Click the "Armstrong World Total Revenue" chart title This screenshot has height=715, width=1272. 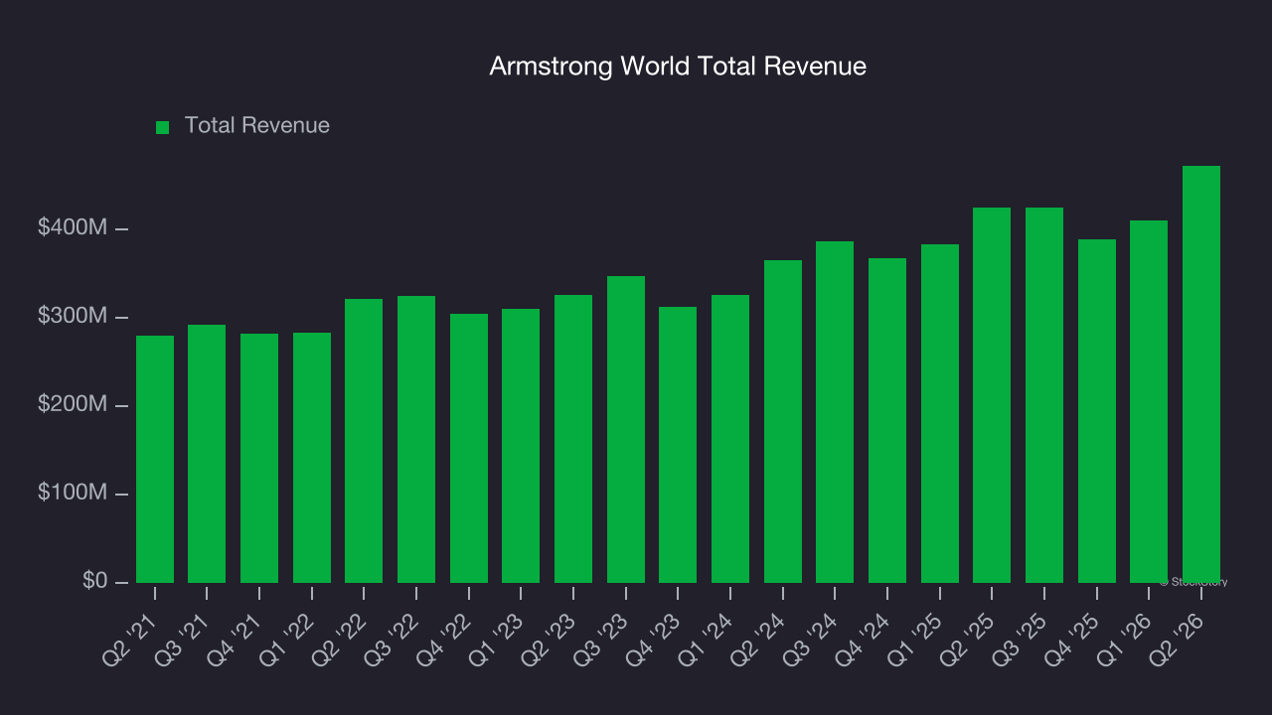(x=678, y=67)
